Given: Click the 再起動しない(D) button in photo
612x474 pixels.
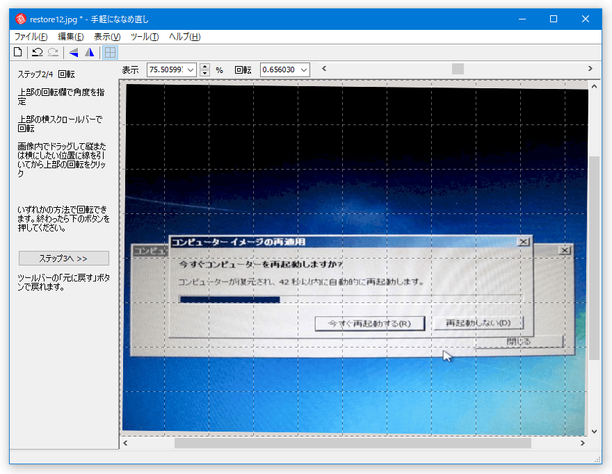Looking at the screenshot, I should pos(478,322).
